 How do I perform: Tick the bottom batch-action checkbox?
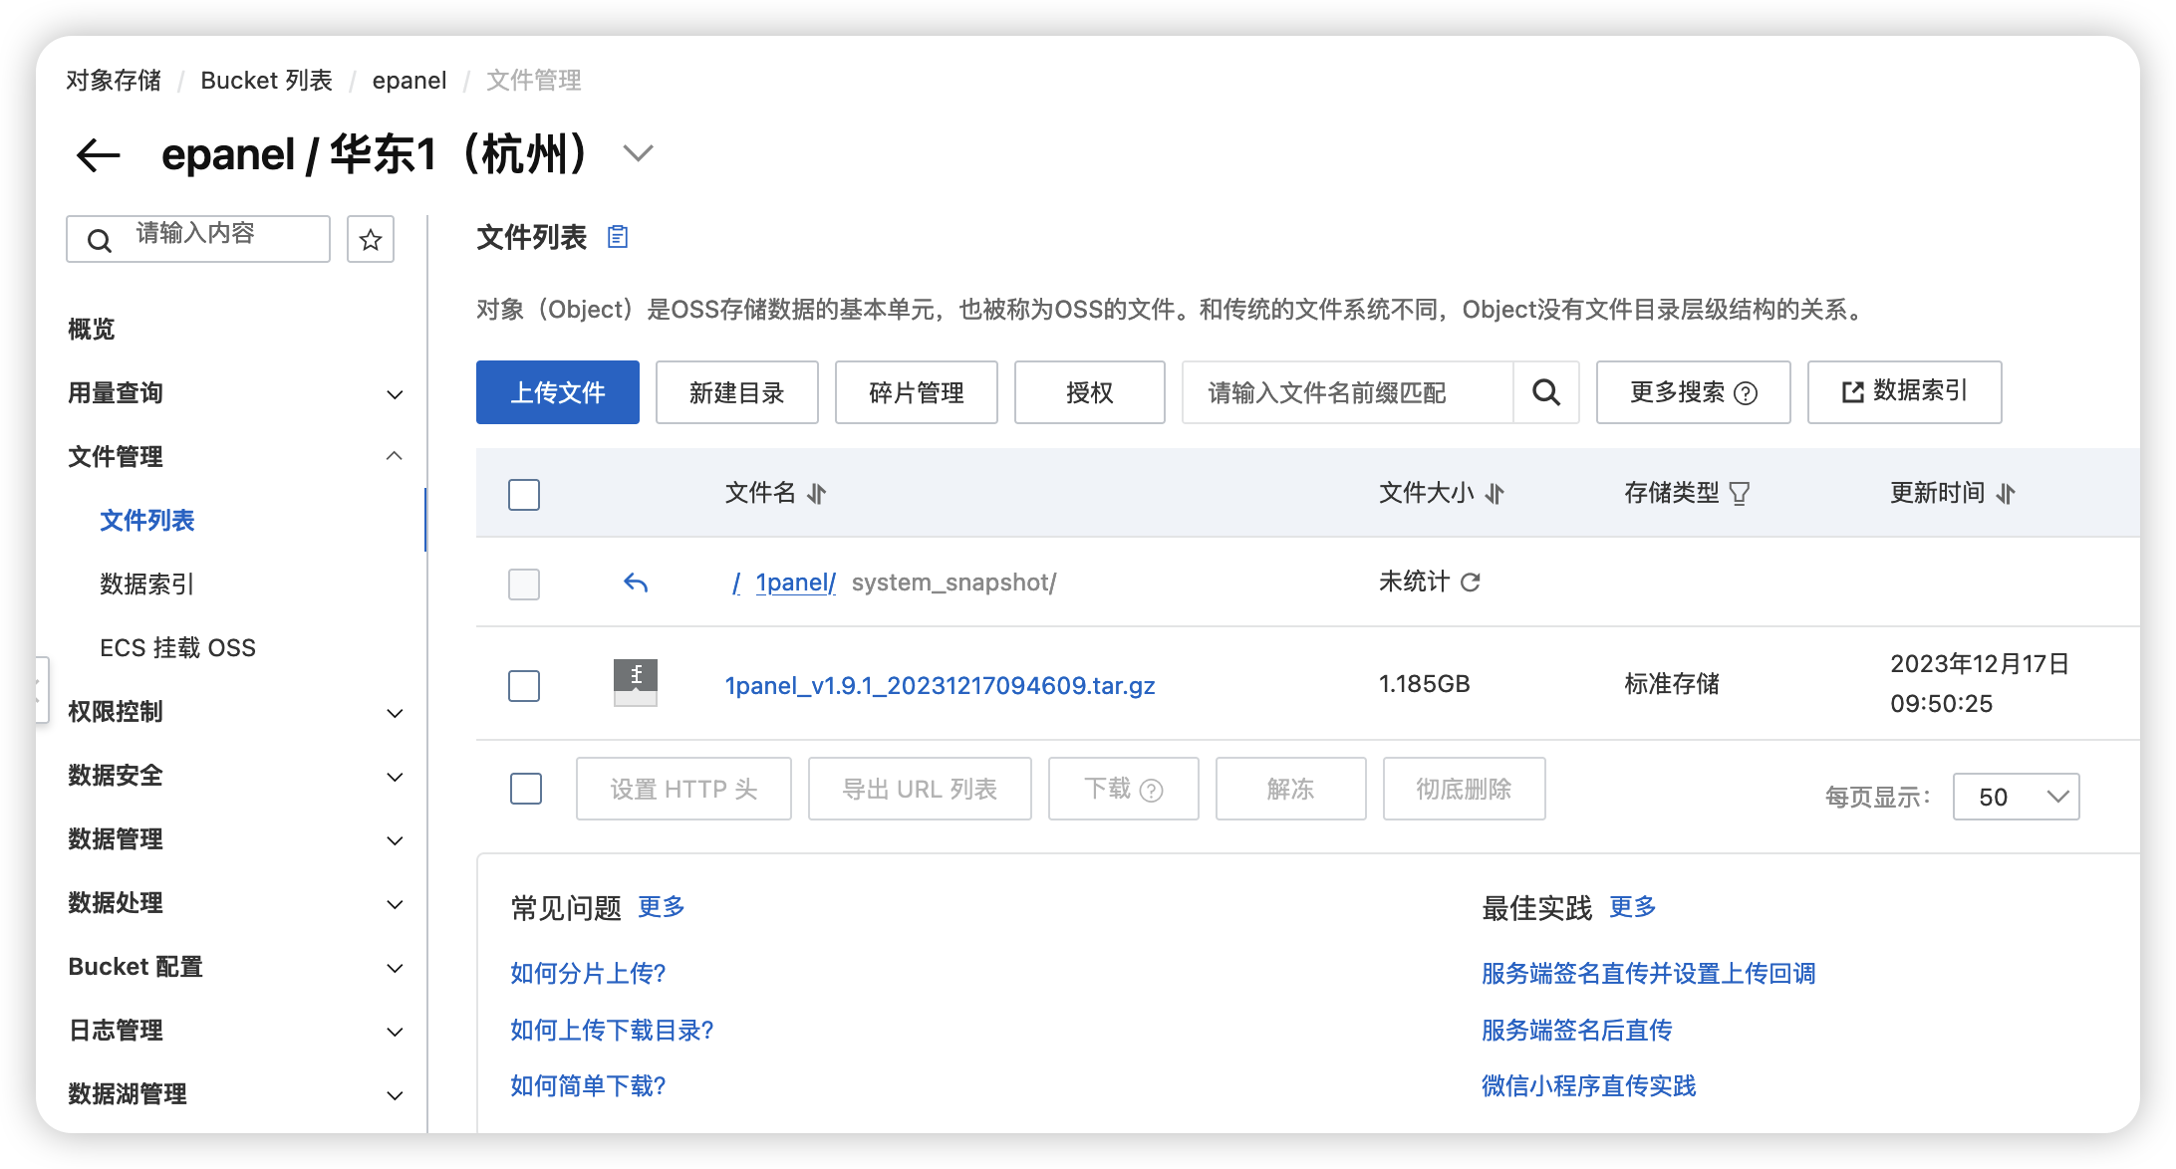(x=526, y=789)
